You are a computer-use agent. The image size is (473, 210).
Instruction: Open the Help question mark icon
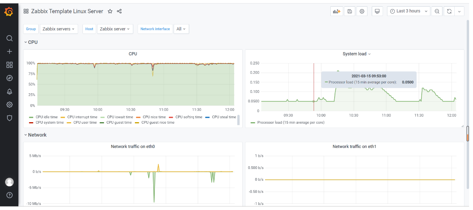coord(9,195)
